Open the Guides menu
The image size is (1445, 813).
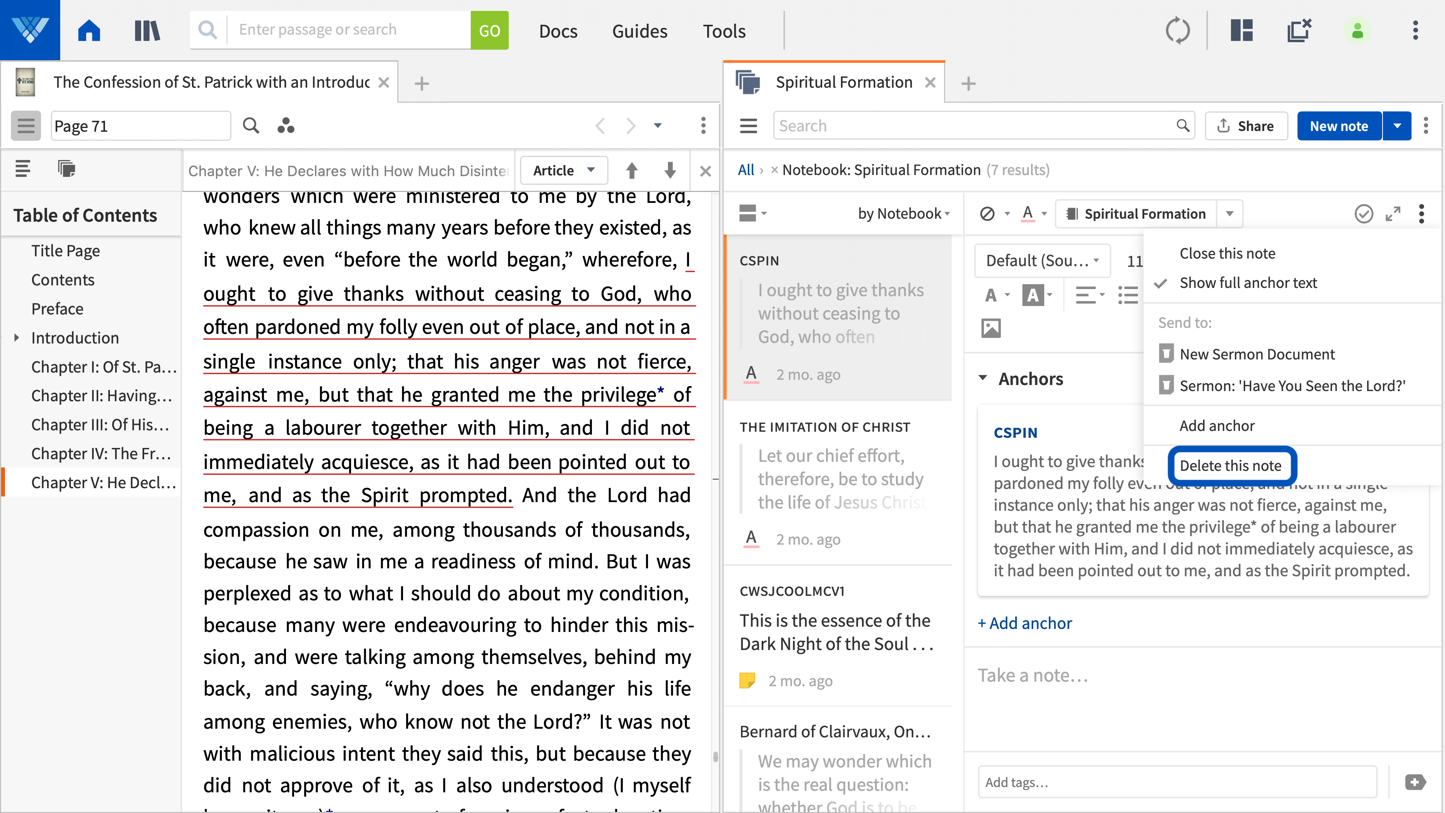point(639,31)
